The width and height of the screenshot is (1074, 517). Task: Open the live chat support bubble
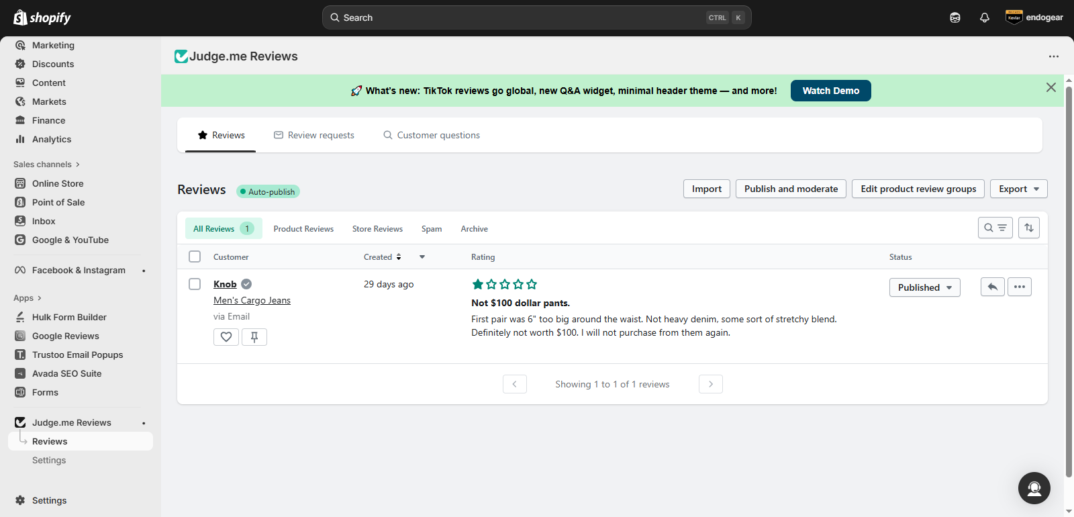click(x=1034, y=488)
